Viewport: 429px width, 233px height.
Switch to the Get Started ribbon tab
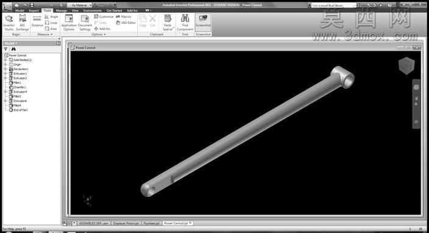pyautogui.click(x=114, y=10)
